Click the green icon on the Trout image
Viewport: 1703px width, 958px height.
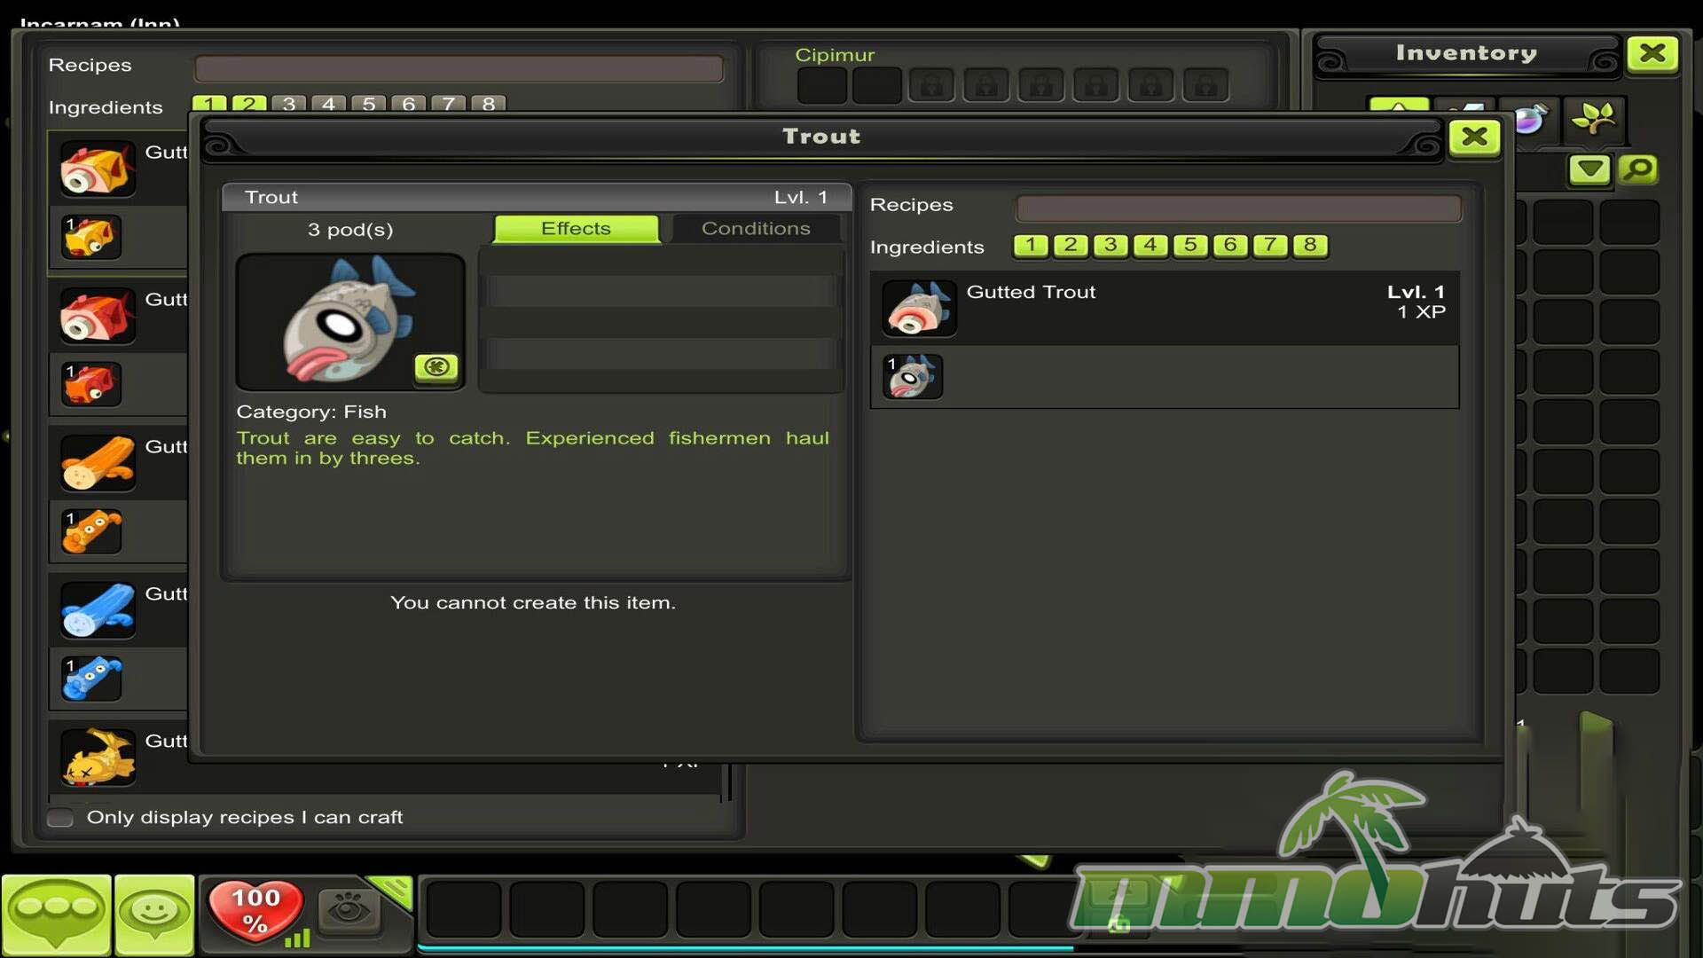(436, 366)
